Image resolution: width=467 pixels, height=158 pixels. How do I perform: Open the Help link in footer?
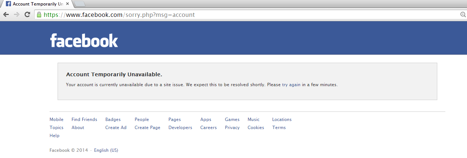(x=54, y=136)
